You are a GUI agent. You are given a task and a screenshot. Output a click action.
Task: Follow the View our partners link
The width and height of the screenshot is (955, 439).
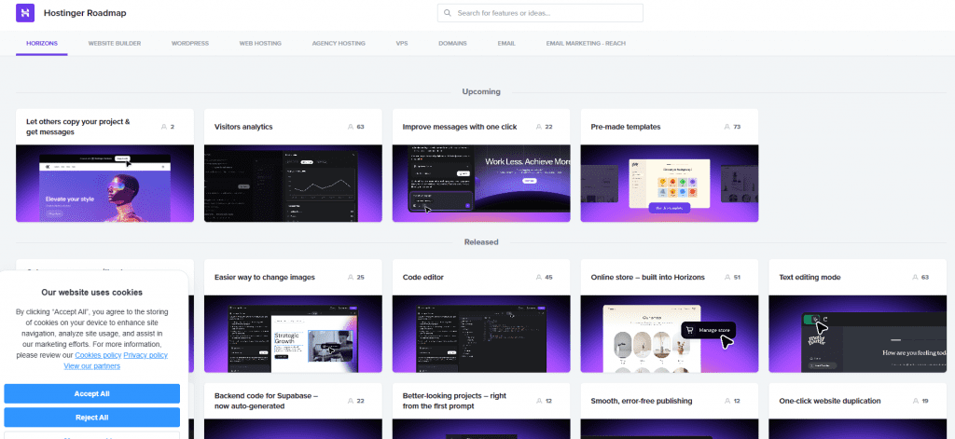coord(91,366)
